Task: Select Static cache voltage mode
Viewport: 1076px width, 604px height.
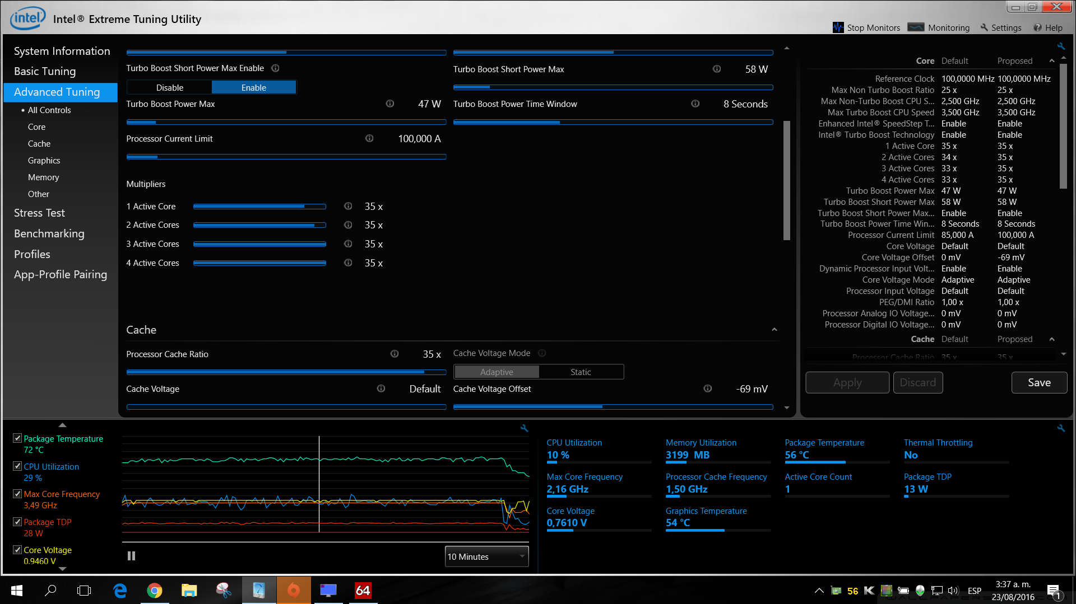Action: [581, 372]
